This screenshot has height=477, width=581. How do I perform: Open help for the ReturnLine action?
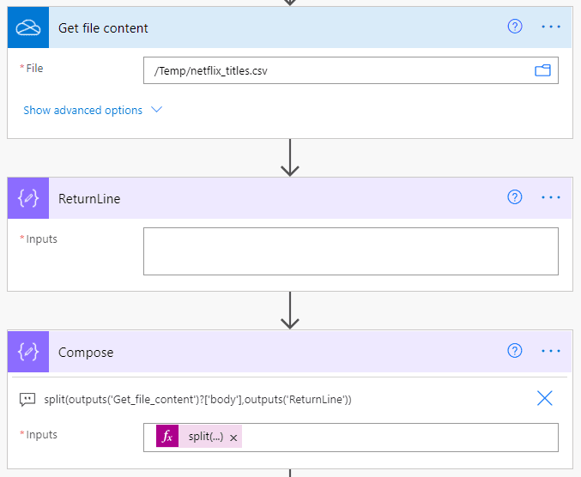(x=515, y=197)
